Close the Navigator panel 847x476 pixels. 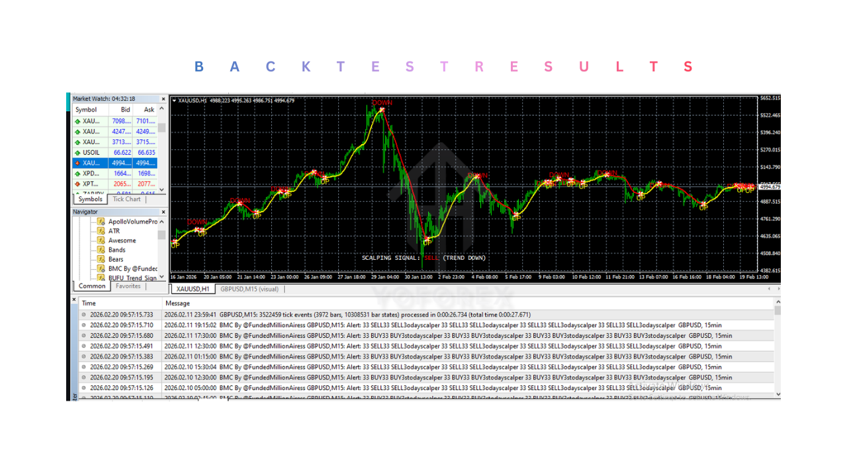click(163, 212)
